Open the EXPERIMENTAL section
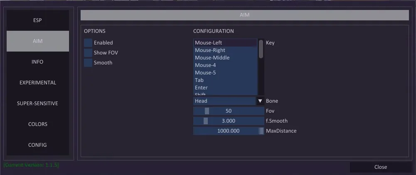Viewport: 416px width, 175px height. click(37, 83)
